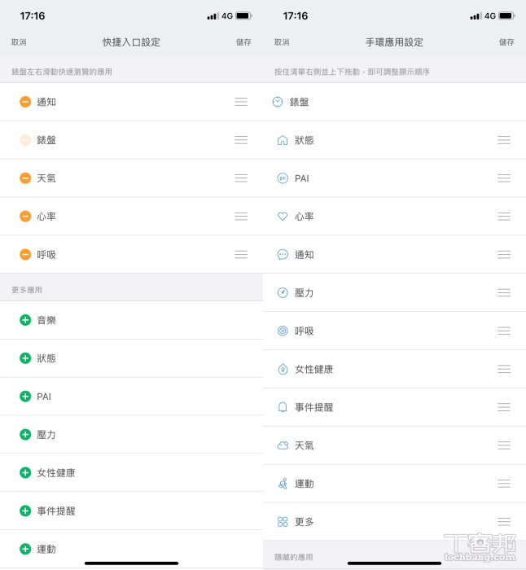526x570 pixels.
Task: Add 狀態 using the green plus icon
Action: click(x=25, y=358)
